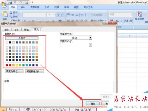Click the Paste (粘贴) clipboard icon
The image size is (148, 111).
[5, 14]
